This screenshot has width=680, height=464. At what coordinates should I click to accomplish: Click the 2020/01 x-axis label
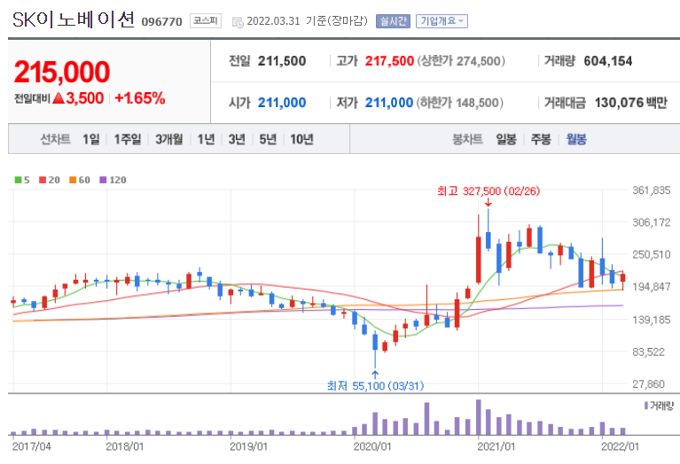click(372, 446)
